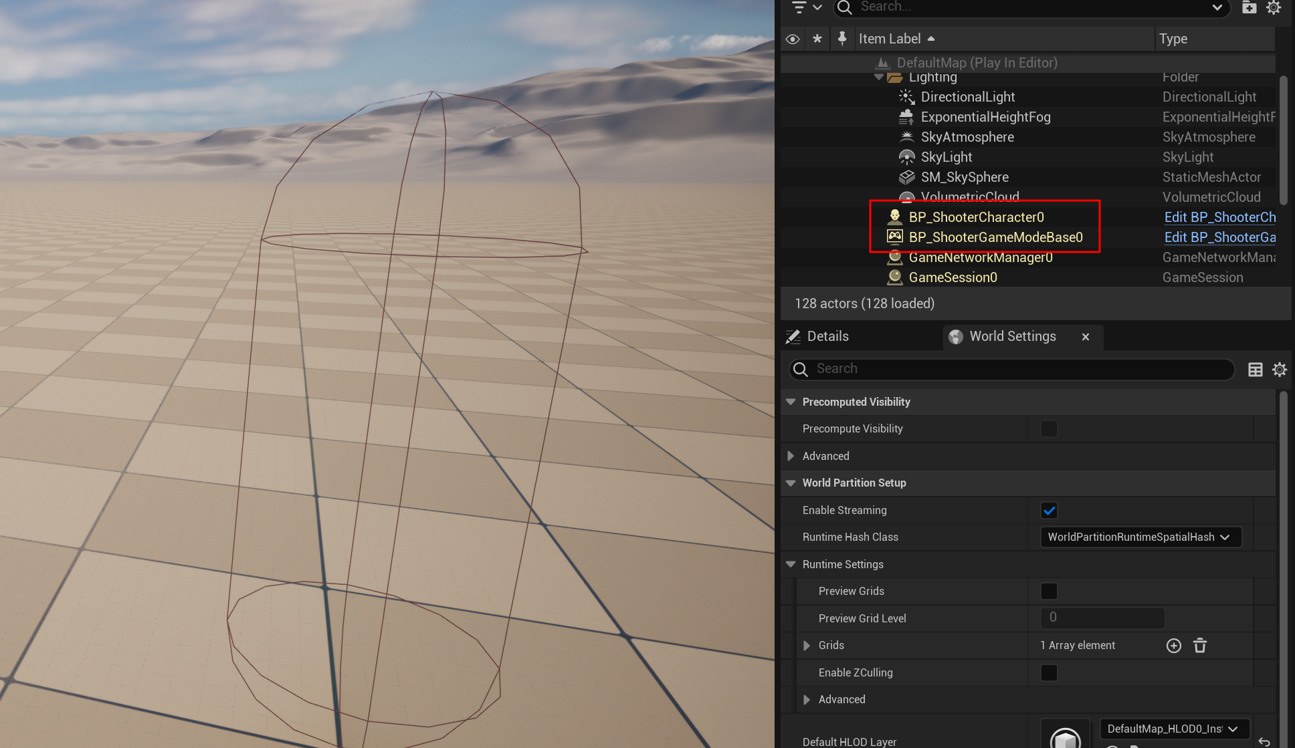Expand the Grids array property
Viewport: 1295px width, 748px height.
pos(807,646)
